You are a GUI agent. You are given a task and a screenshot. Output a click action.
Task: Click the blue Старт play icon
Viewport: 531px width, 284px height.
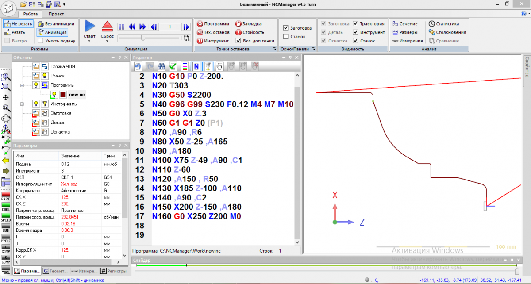pyautogui.click(x=89, y=26)
